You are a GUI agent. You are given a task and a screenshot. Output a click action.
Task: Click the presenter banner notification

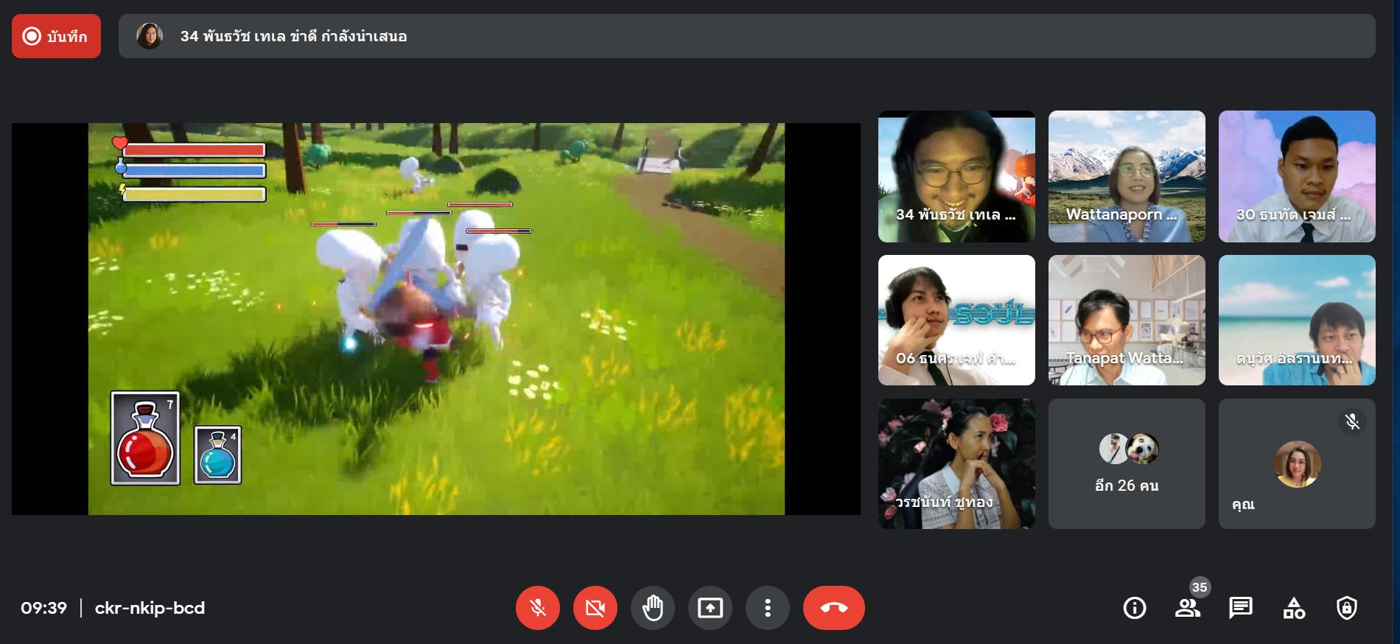point(747,36)
